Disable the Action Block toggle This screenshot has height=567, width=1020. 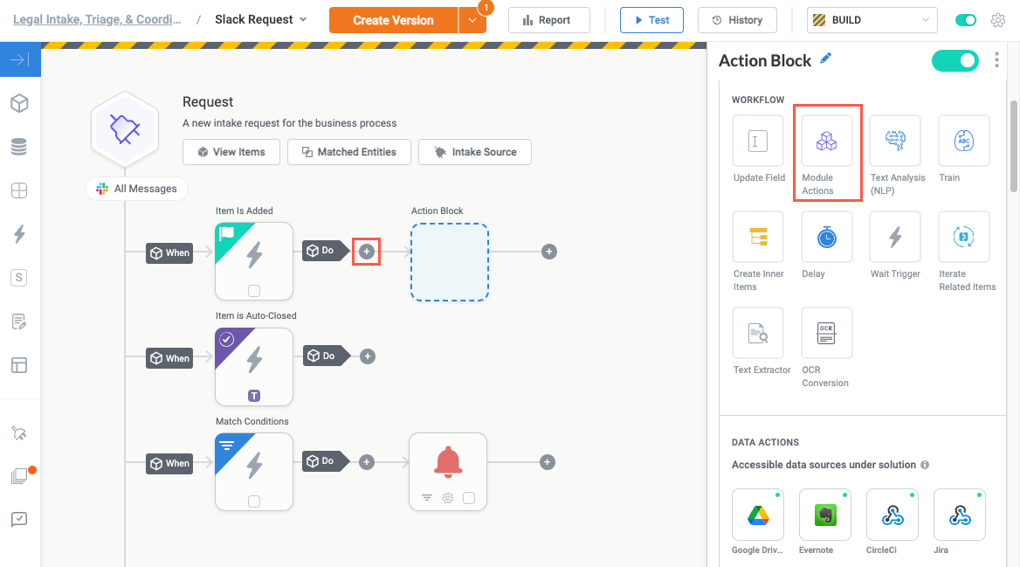[955, 60]
